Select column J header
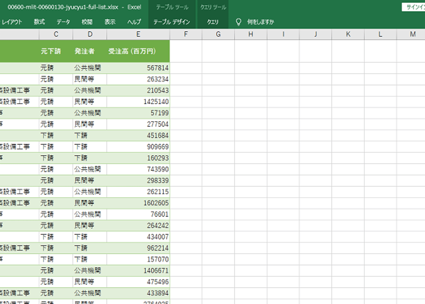The width and height of the screenshot is (425, 304). (x=316, y=34)
